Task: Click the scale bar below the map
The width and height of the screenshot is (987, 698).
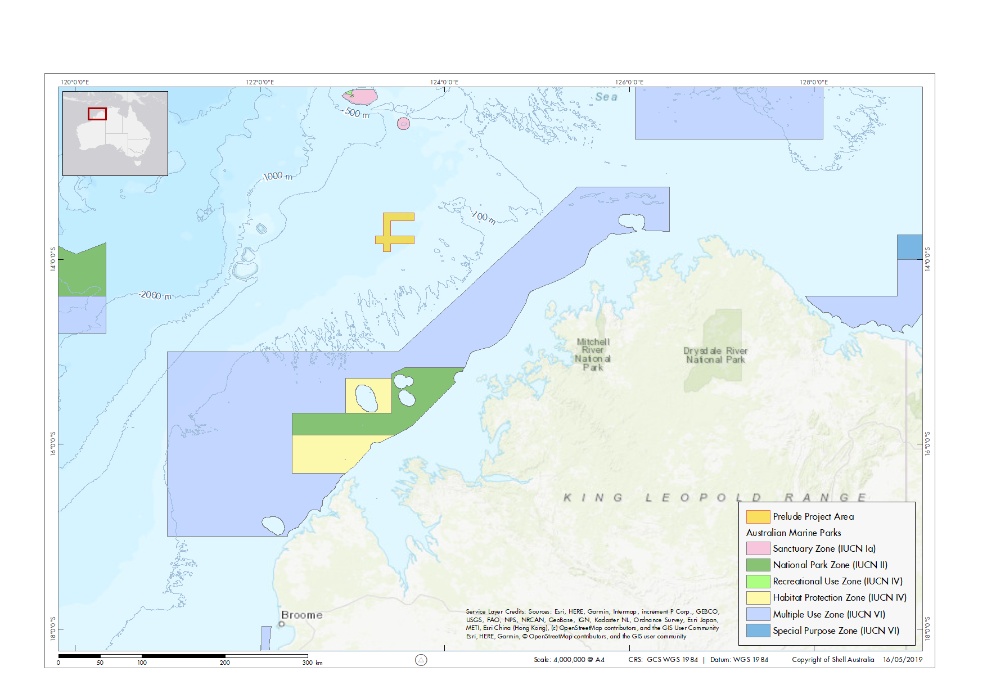Action: (183, 656)
